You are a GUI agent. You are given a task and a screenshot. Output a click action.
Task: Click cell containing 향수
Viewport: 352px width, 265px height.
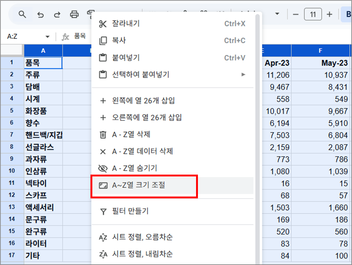tap(43, 123)
